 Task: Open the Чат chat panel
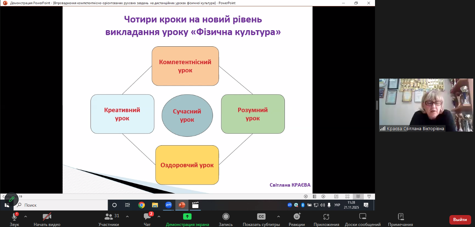[x=147, y=217]
